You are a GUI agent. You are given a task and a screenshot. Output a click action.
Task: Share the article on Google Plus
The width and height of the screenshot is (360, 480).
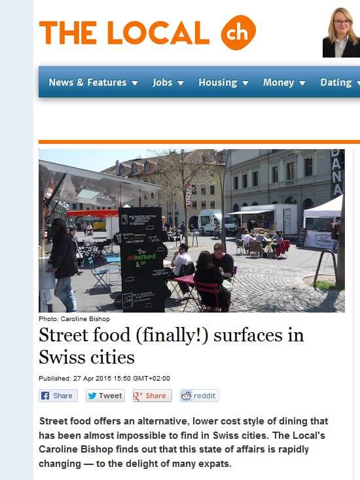click(x=153, y=396)
